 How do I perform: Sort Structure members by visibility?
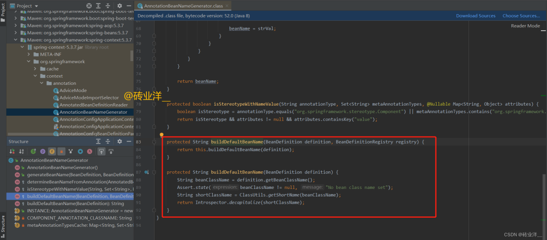[13, 151]
